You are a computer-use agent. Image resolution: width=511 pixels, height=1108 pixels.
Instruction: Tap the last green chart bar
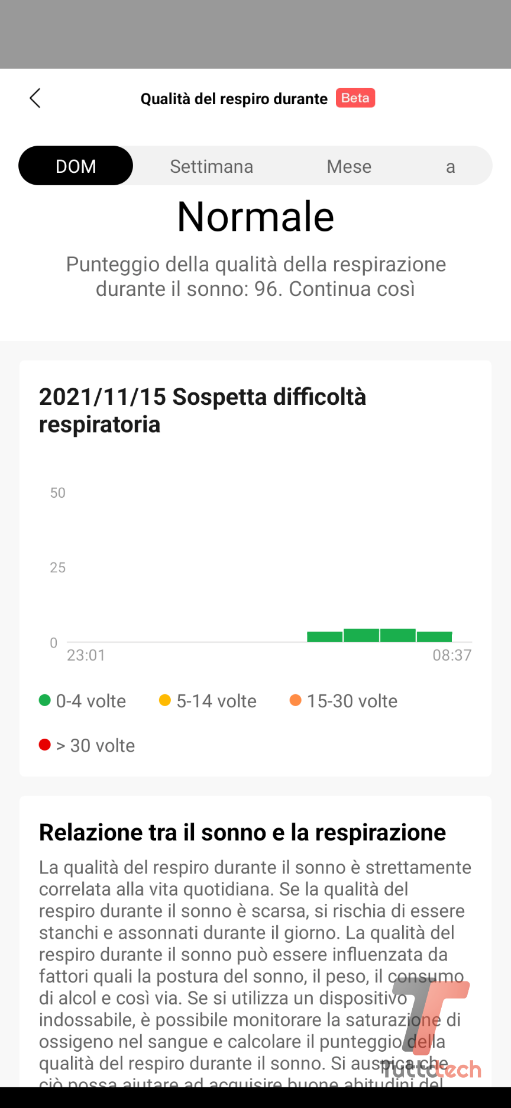pyautogui.click(x=435, y=637)
